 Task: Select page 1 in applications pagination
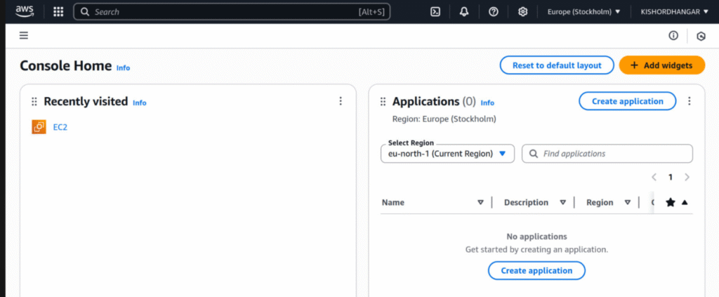[671, 177]
